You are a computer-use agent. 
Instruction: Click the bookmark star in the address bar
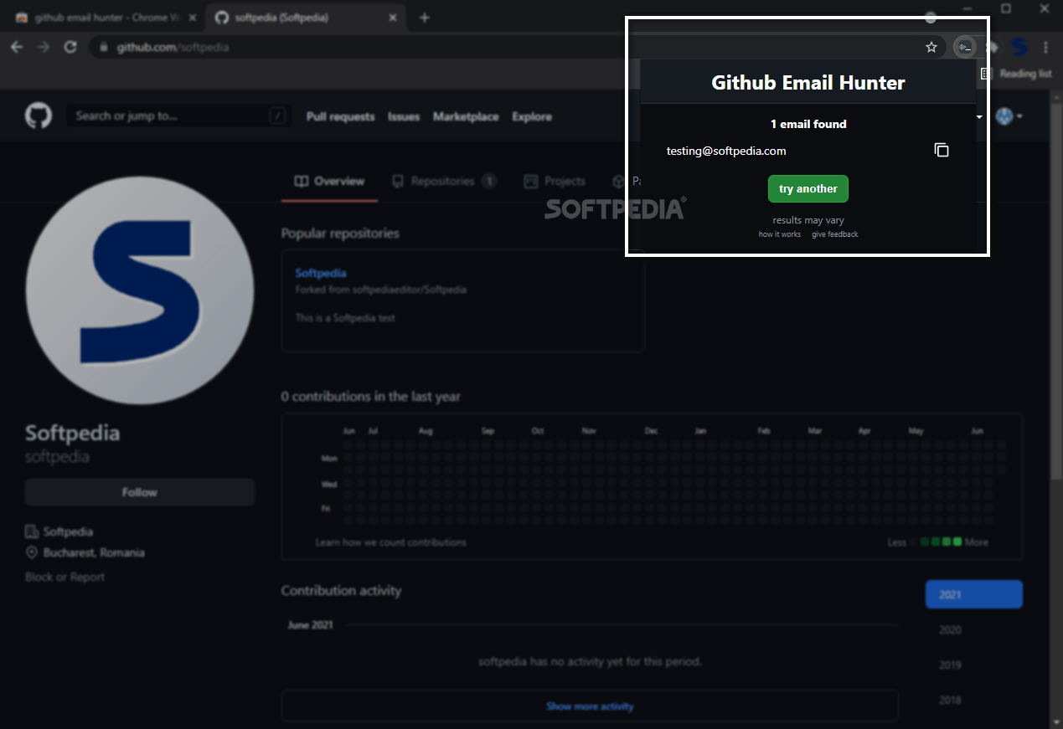(931, 47)
